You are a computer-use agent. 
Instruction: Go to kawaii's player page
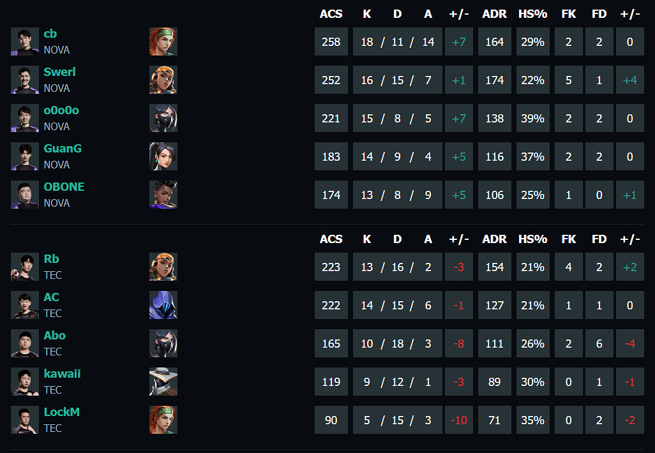[62, 374]
